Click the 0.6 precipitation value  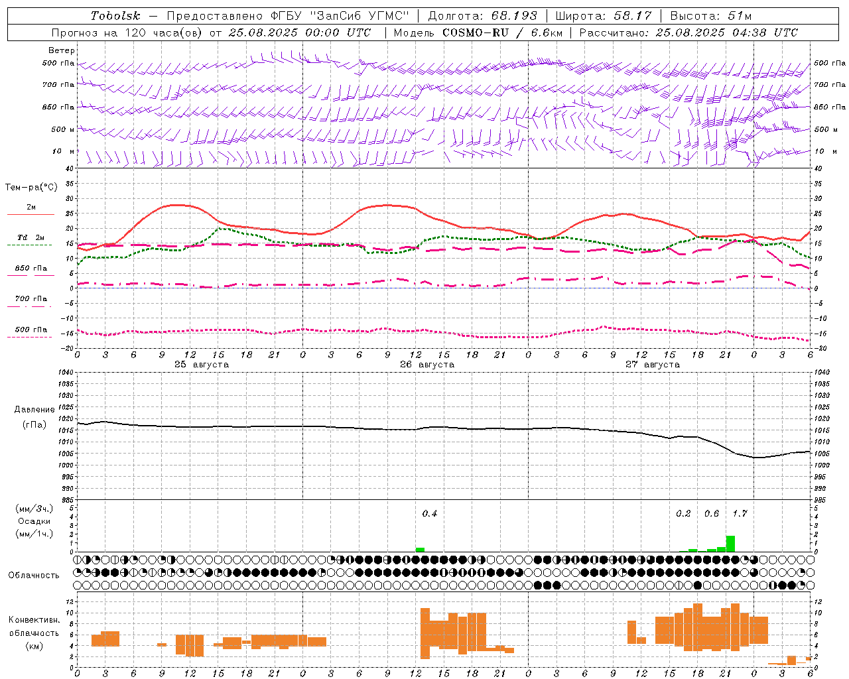coord(712,513)
